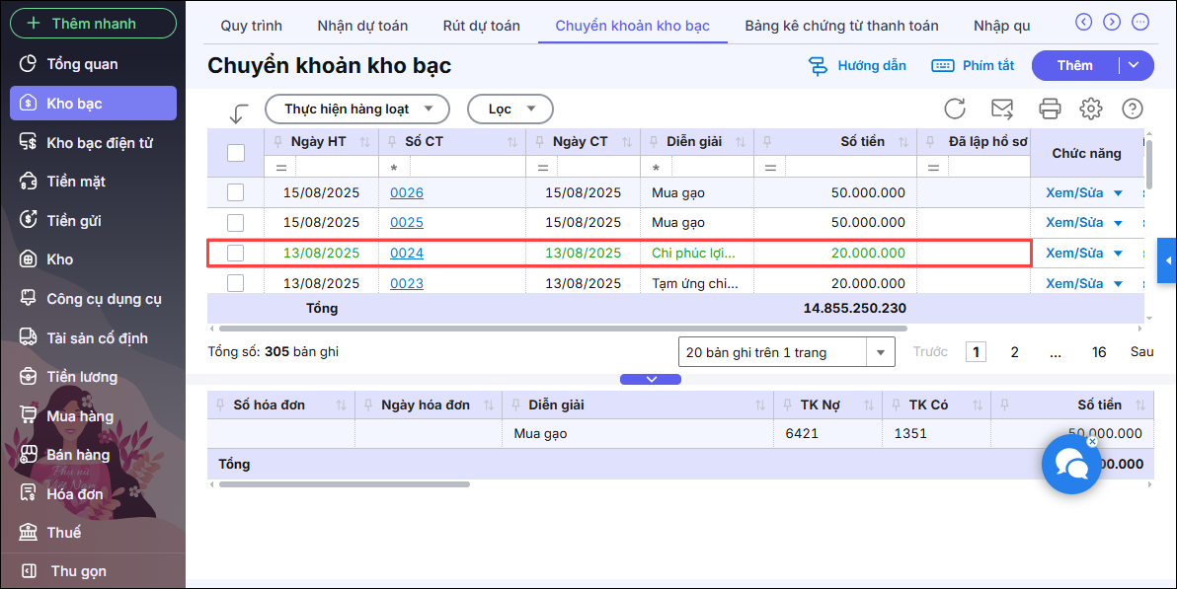Image resolution: width=1177 pixels, height=589 pixels.
Task: Select the checkbox for voucher 0024
Action: pos(236,253)
